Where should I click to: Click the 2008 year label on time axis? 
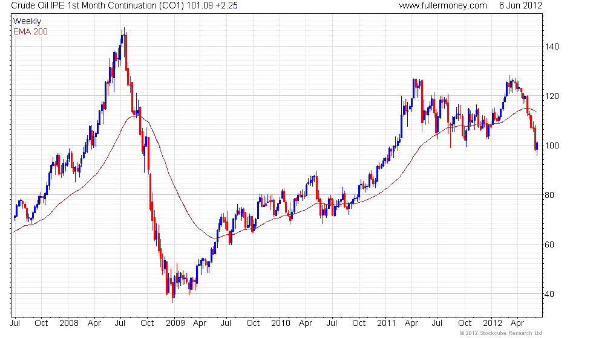tap(69, 324)
